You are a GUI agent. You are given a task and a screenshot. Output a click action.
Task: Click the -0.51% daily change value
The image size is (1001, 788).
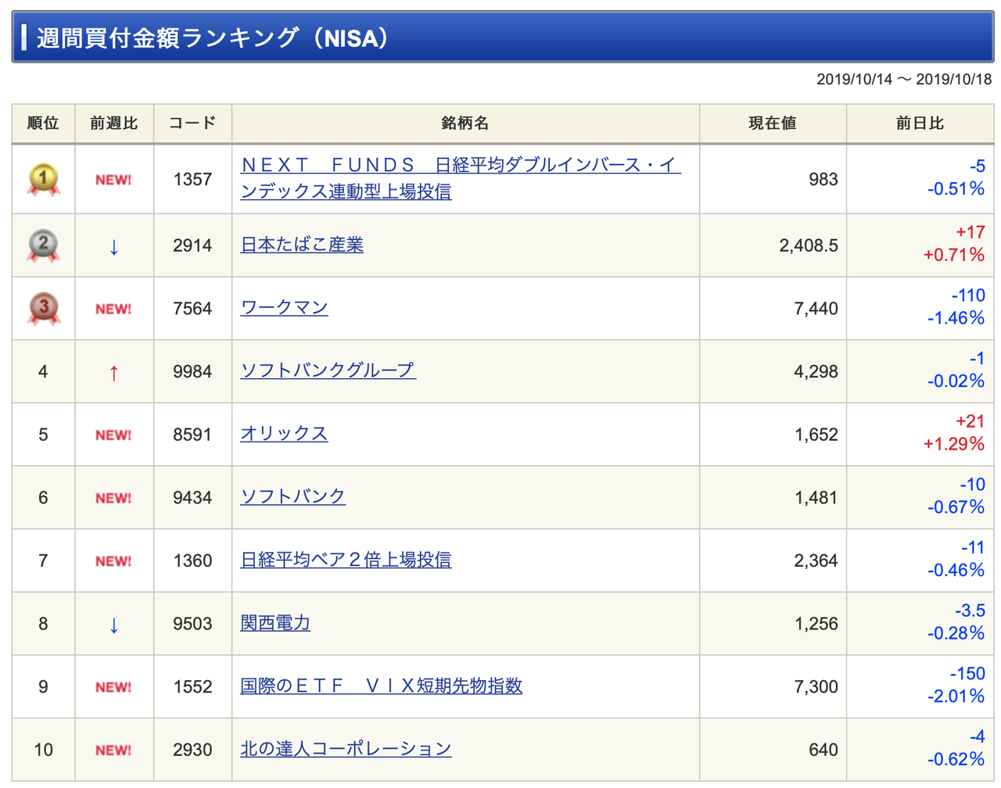pyautogui.click(x=956, y=189)
